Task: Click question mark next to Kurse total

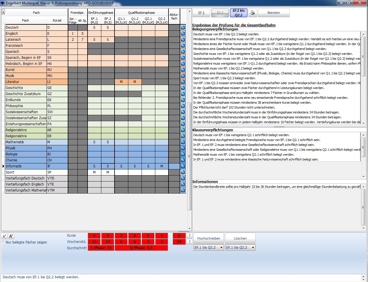Action: tap(189, 236)
